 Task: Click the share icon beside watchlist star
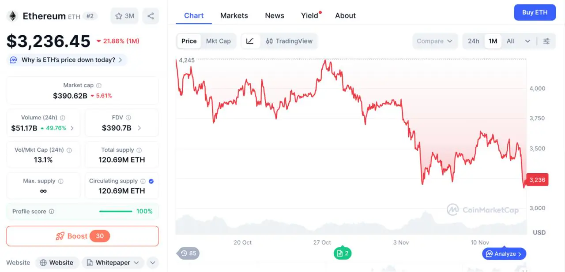coord(151,16)
